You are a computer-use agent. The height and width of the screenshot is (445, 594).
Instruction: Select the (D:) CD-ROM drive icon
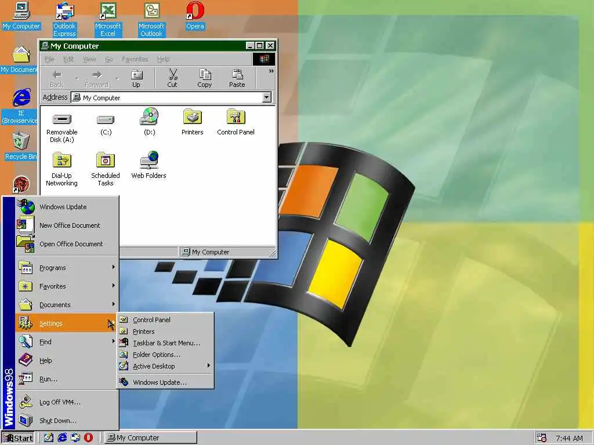tap(149, 122)
